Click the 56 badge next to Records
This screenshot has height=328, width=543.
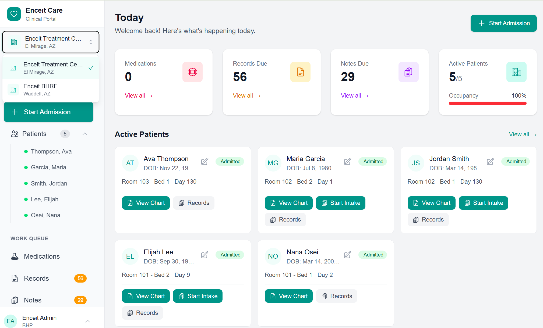pyautogui.click(x=80, y=278)
